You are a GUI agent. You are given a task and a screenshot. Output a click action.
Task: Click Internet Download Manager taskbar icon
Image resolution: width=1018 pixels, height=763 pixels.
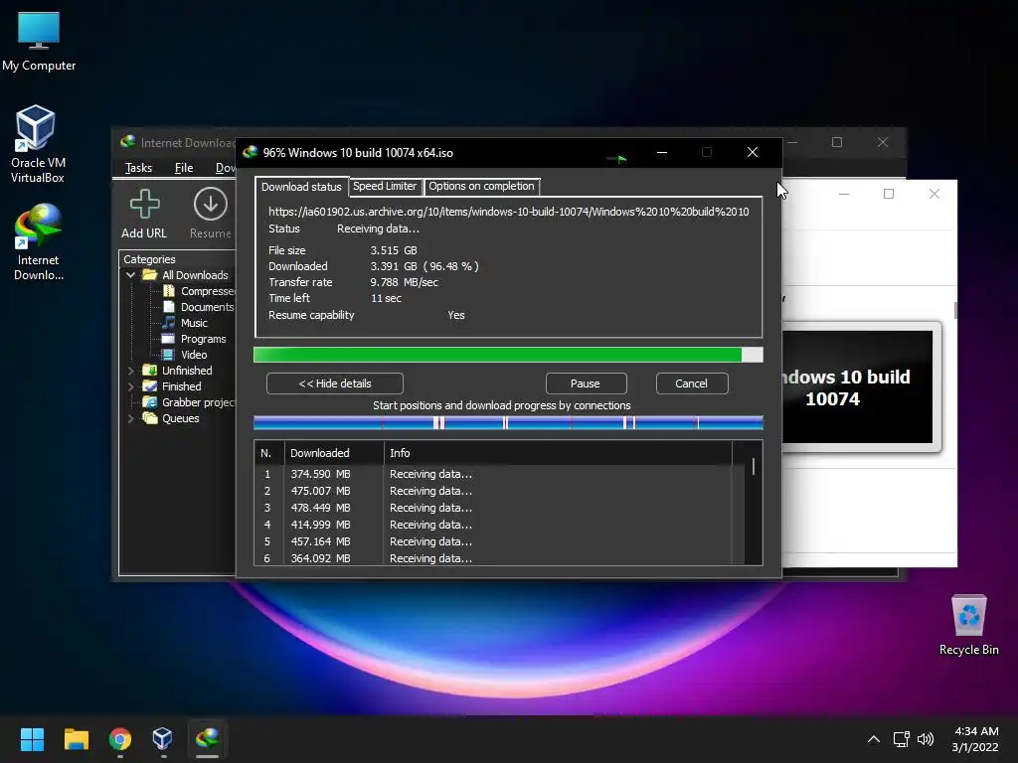click(207, 739)
